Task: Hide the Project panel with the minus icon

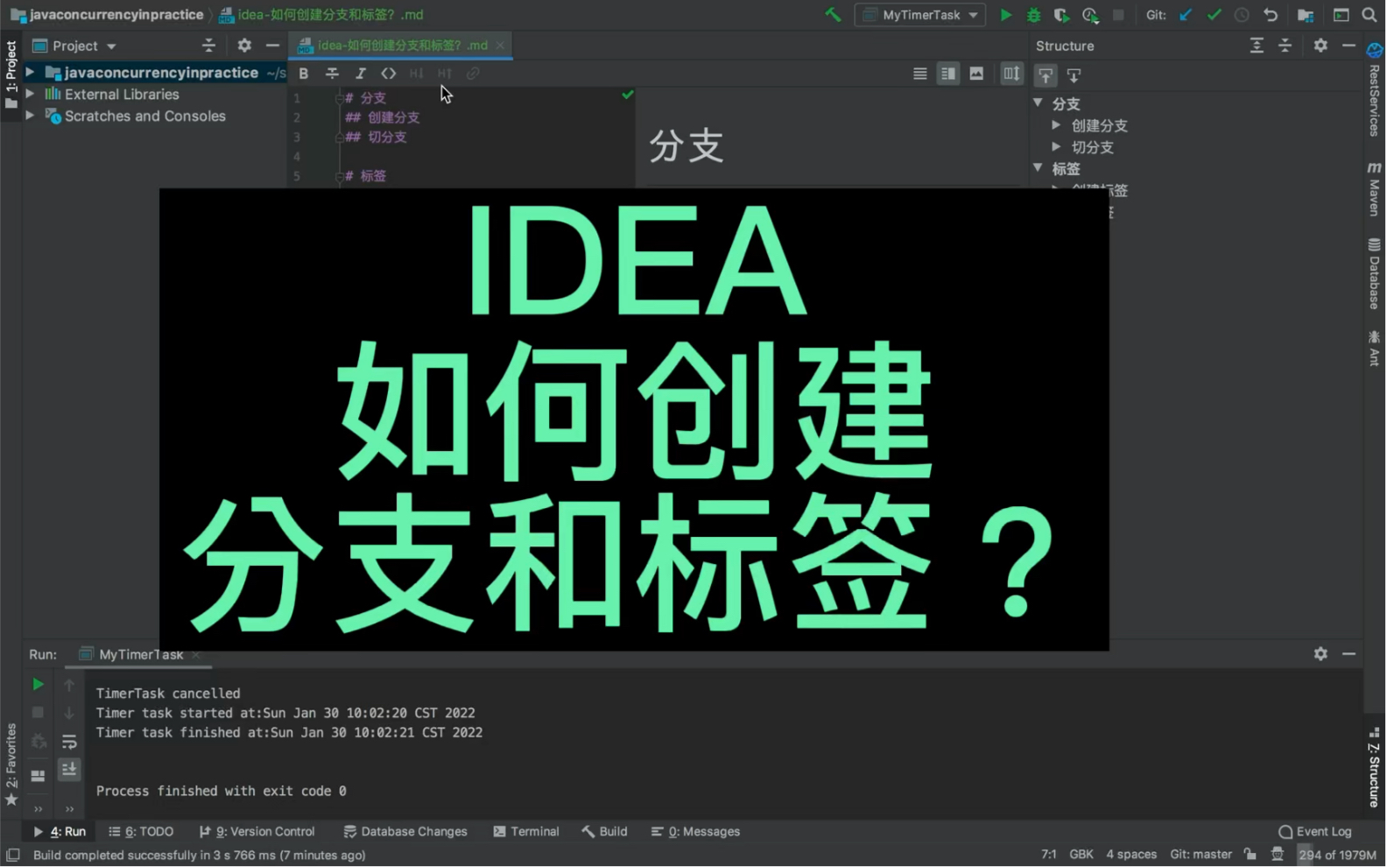Action: tap(272, 46)
